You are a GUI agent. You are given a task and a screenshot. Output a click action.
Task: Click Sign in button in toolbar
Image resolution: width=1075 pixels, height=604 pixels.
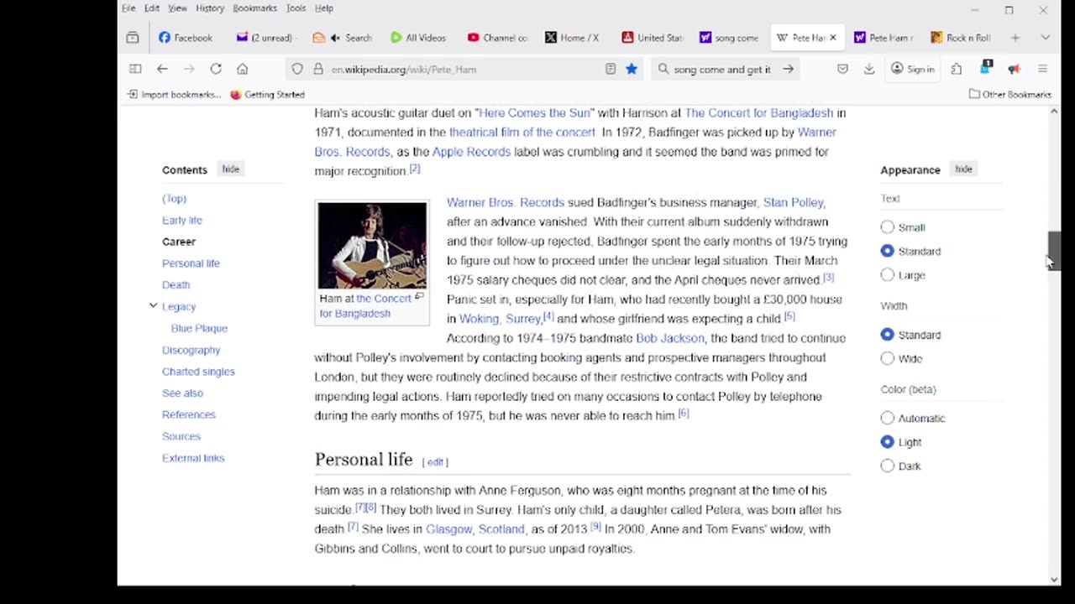tap(912, 69)
